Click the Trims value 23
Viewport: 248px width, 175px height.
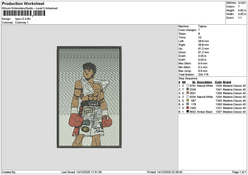pos(200,38)
